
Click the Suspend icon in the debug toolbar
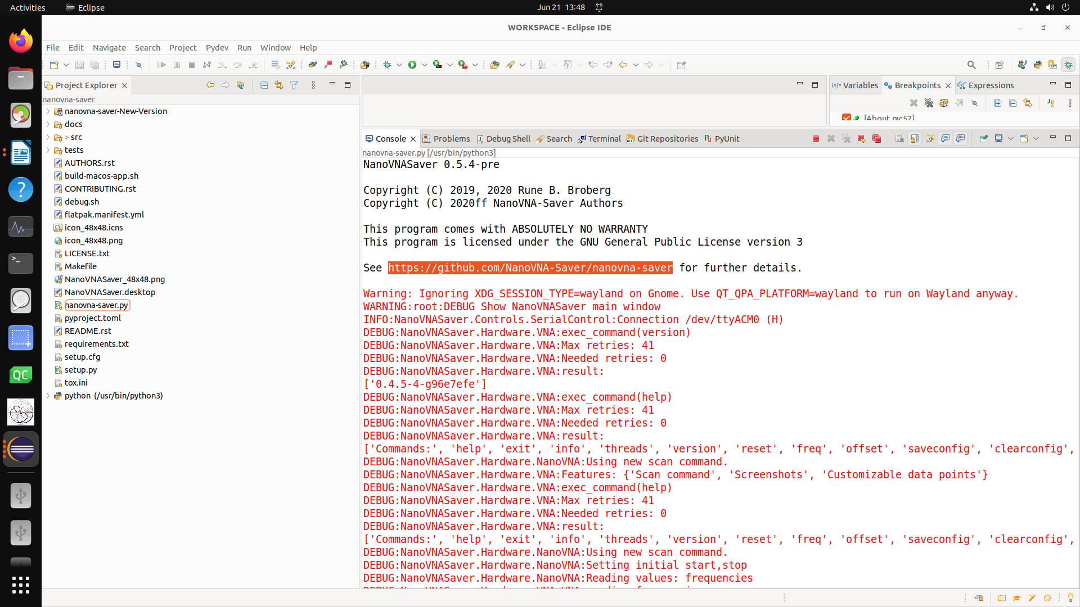(176, 65)
